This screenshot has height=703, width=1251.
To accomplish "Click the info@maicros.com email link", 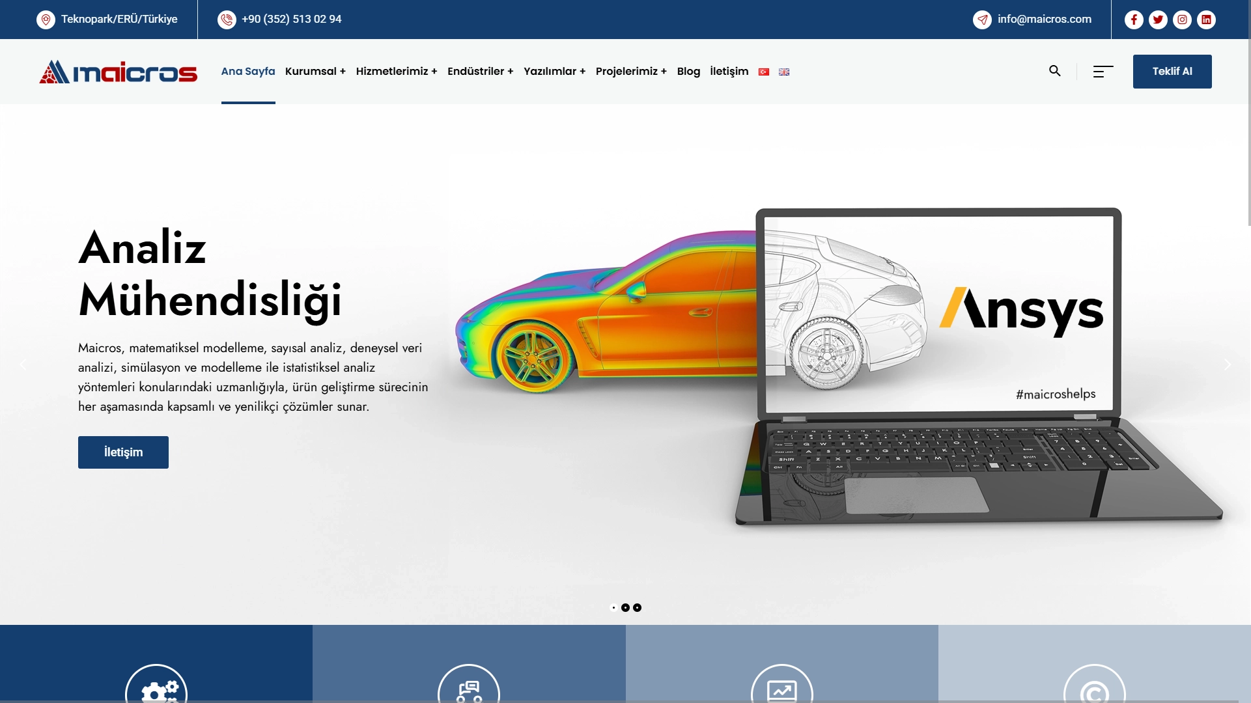I will click(x=1045, y=20).
